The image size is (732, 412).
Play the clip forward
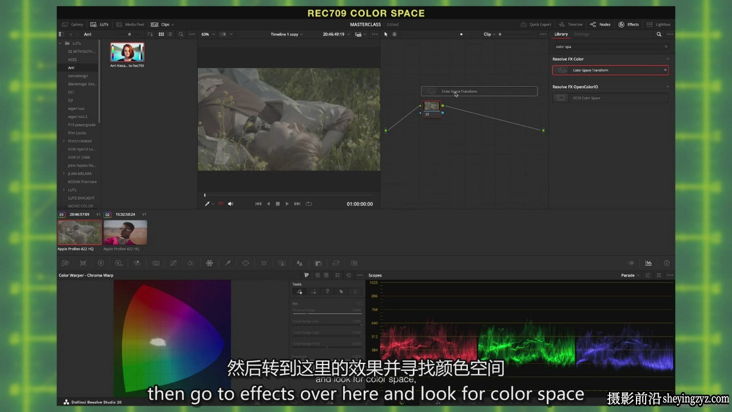click(x=287, y=204)
